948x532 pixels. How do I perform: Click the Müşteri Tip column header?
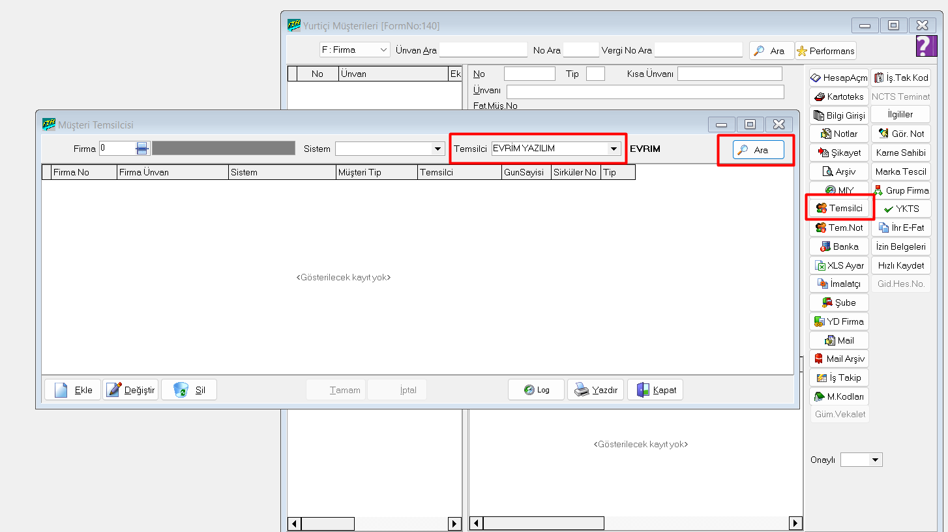376,173
